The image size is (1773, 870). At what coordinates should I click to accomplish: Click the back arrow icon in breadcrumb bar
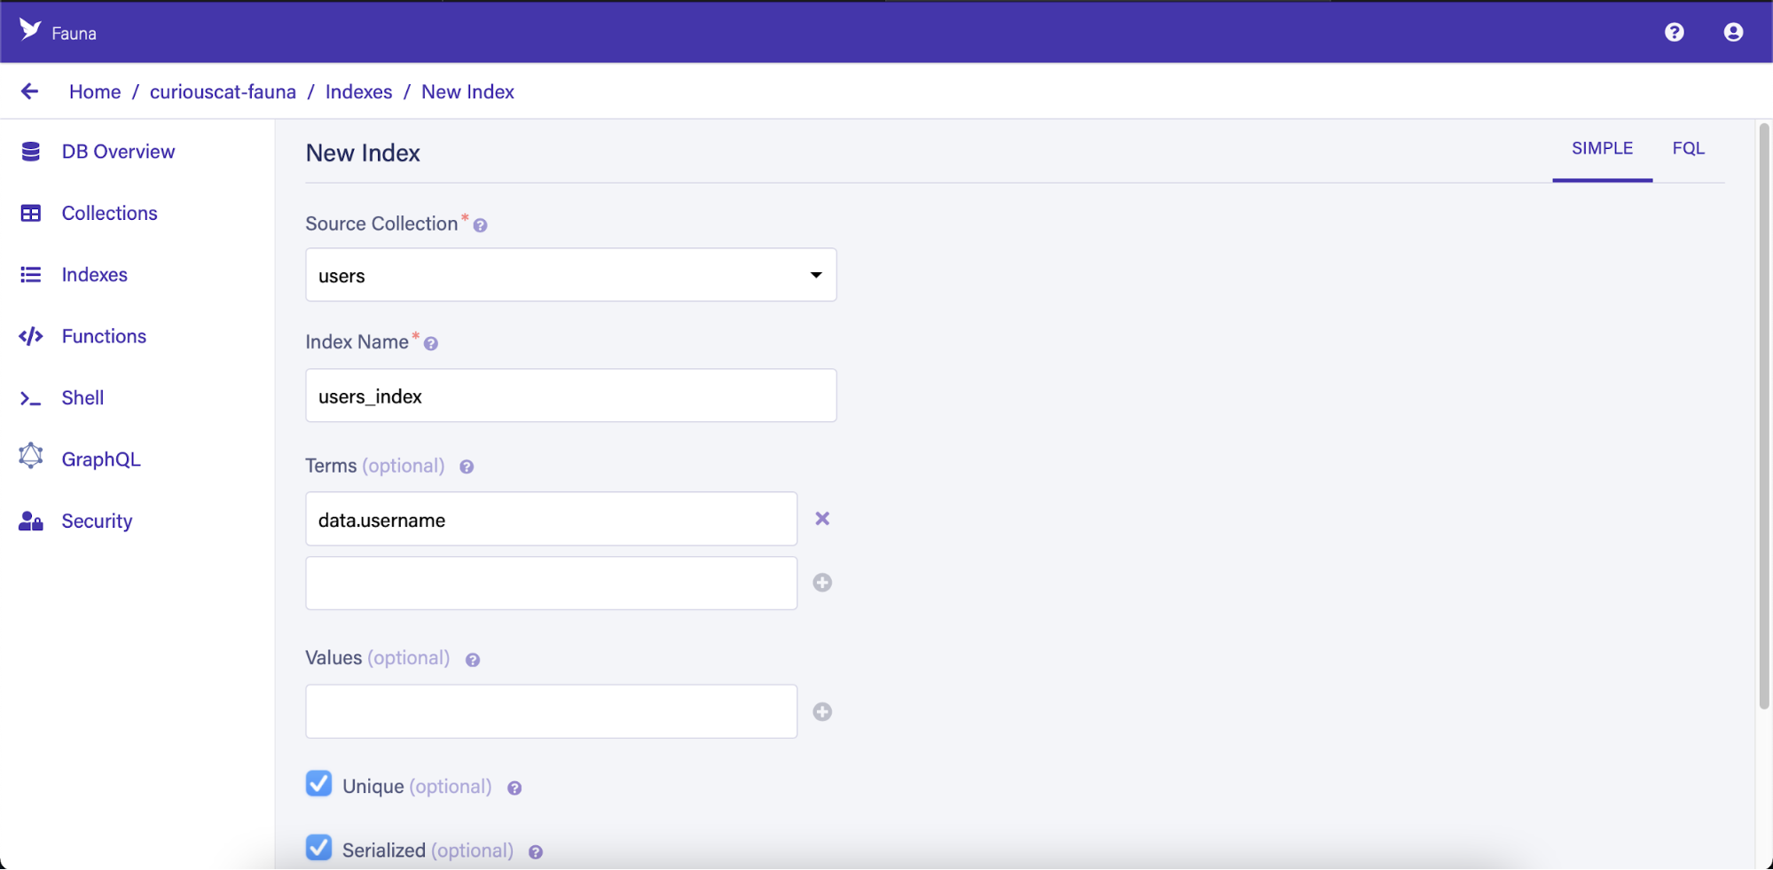click(x=29, y=91)
